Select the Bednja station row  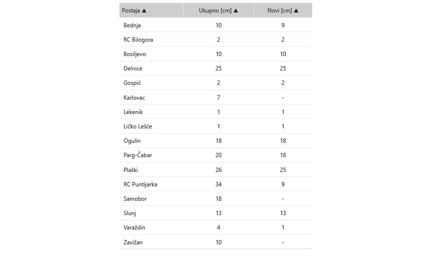(x=132, y=25)
